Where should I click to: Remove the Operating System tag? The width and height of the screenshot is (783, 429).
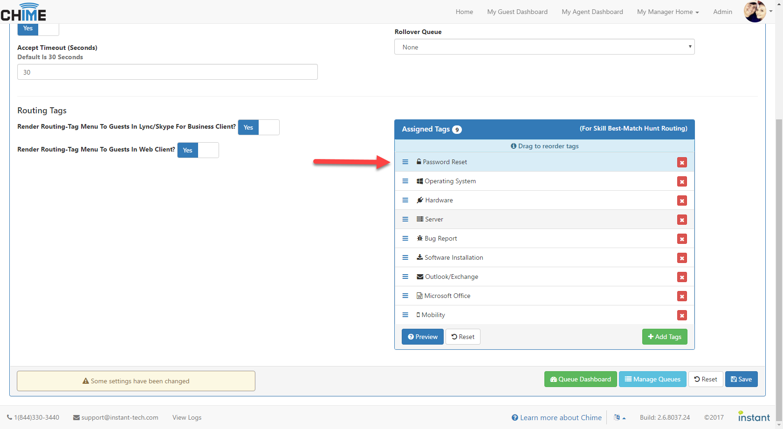[682, 181]
